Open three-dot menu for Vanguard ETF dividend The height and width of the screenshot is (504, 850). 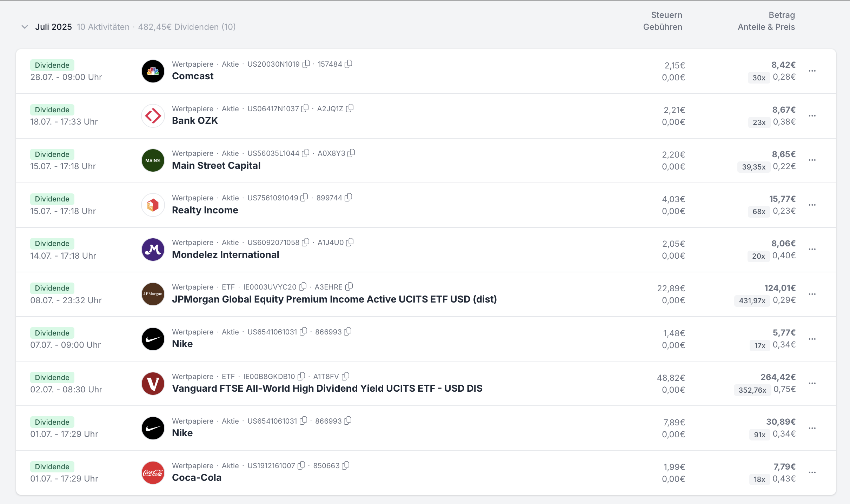point(812,383)
